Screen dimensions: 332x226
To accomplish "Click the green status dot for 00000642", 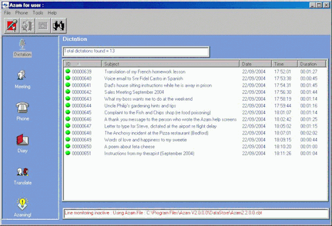I will point(68,92).
